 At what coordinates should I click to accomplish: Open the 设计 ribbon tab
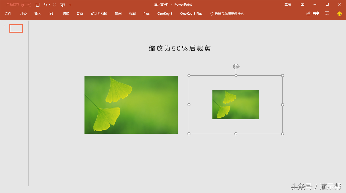[52, 14]
